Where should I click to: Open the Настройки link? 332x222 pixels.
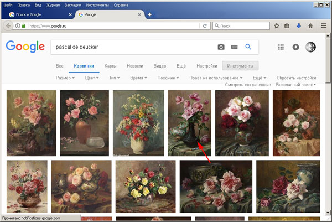click(x=206, y=66)
